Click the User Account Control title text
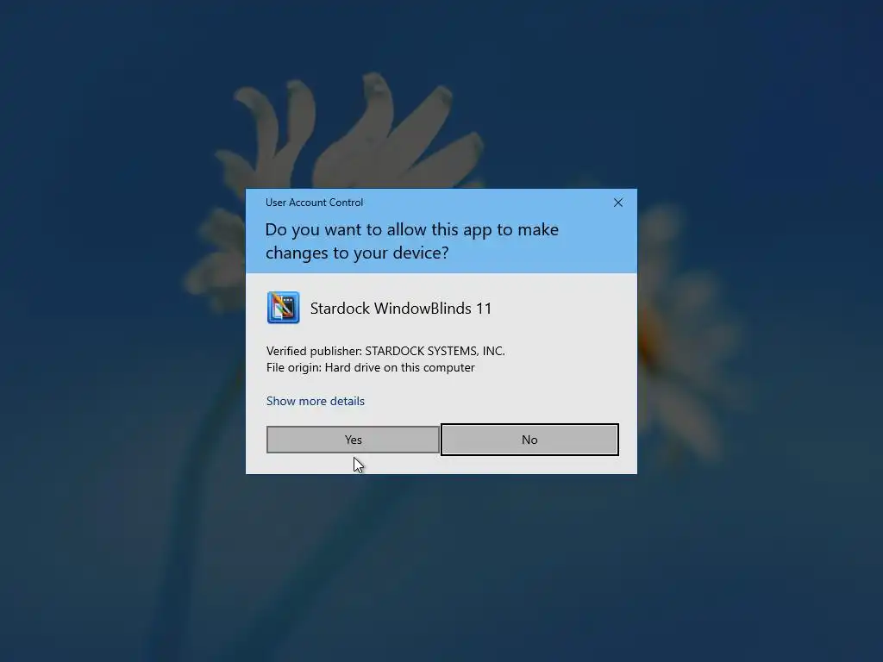This screenshot has height=662, width=883. click(314, 203)
